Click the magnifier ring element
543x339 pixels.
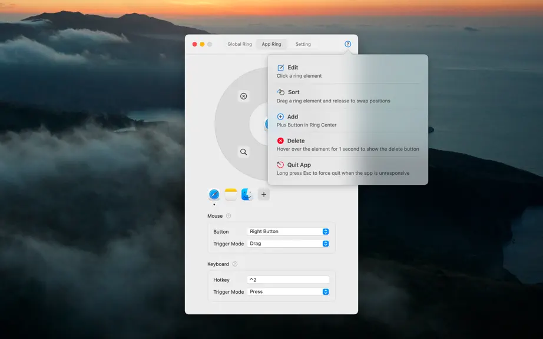243,152
